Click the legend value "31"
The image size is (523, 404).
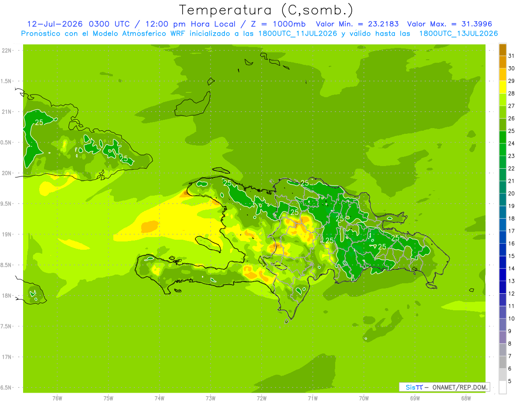tap(512, 56)
